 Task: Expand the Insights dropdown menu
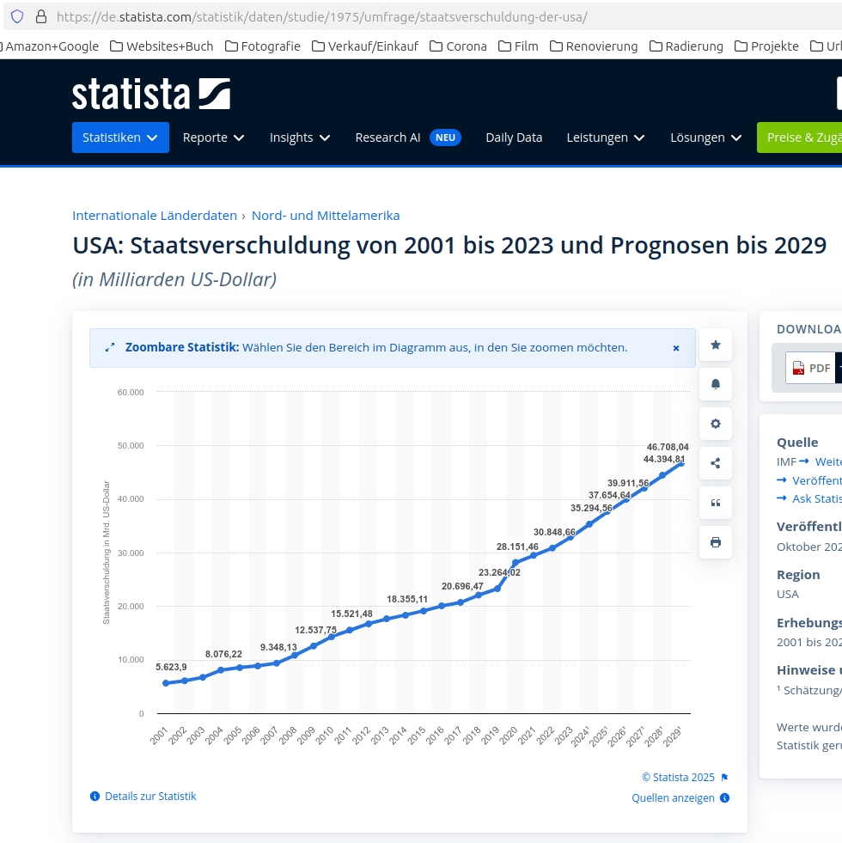(x=299, y=137)
